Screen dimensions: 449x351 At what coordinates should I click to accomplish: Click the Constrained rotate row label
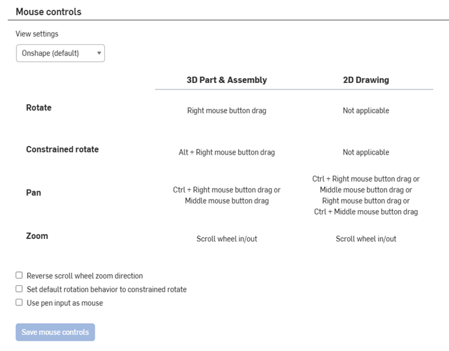pyautogui.click(x=62, y=149)
